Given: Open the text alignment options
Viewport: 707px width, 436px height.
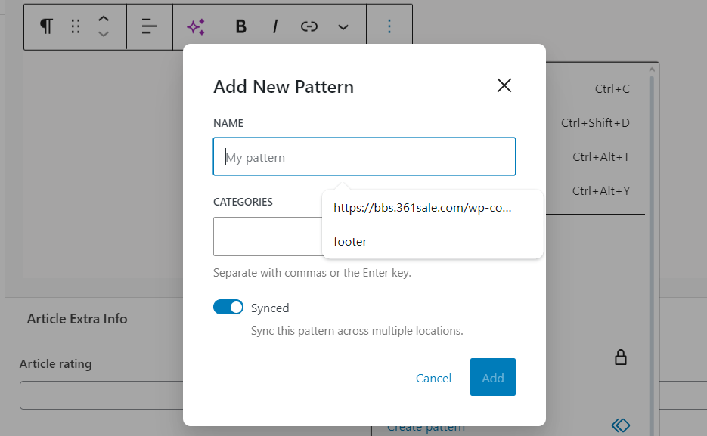Looking at the screenshot, I should (150, 26).
